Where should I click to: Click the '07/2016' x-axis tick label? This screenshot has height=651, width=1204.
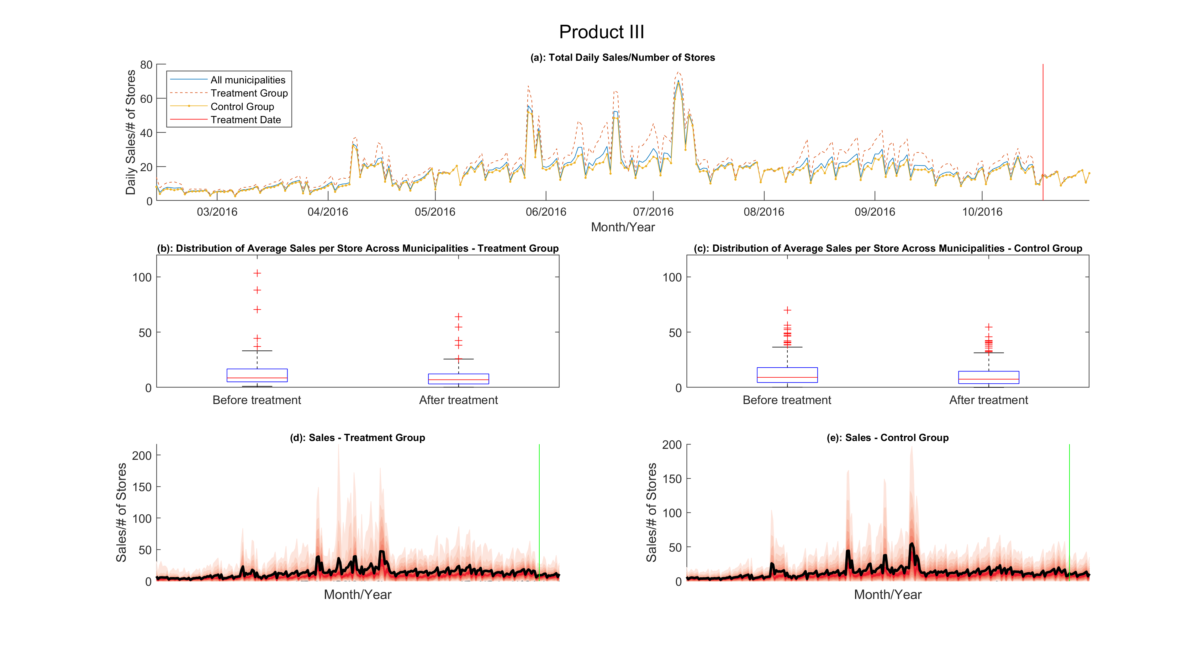coord(653,212)
